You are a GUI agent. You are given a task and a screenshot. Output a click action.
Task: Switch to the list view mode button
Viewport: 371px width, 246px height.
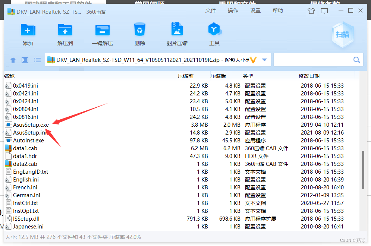37,60
